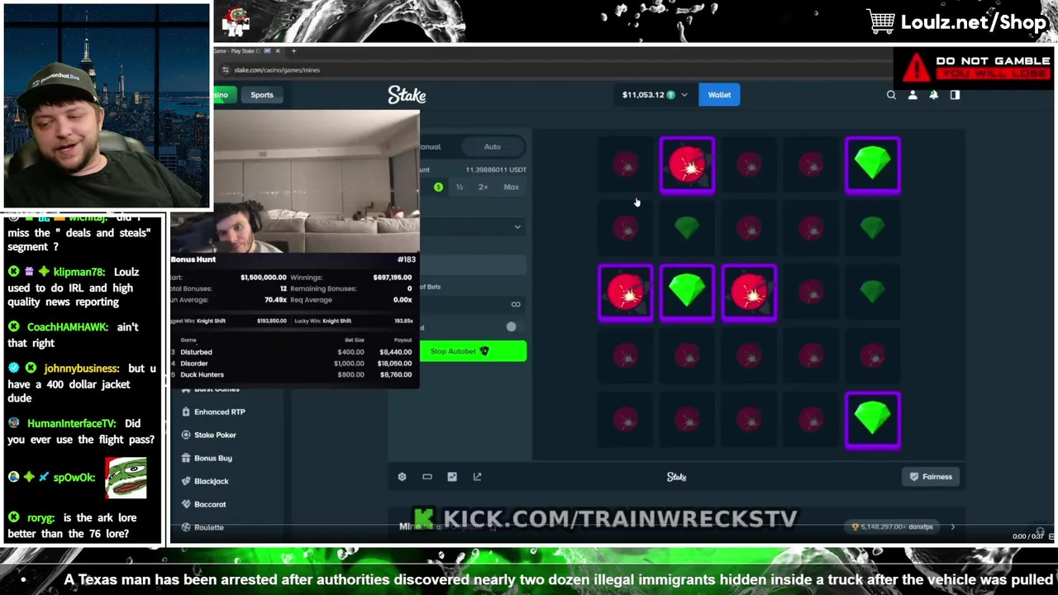Open new browser tab with plus button
1058x595 pixels.
click(x=293, y=51)
